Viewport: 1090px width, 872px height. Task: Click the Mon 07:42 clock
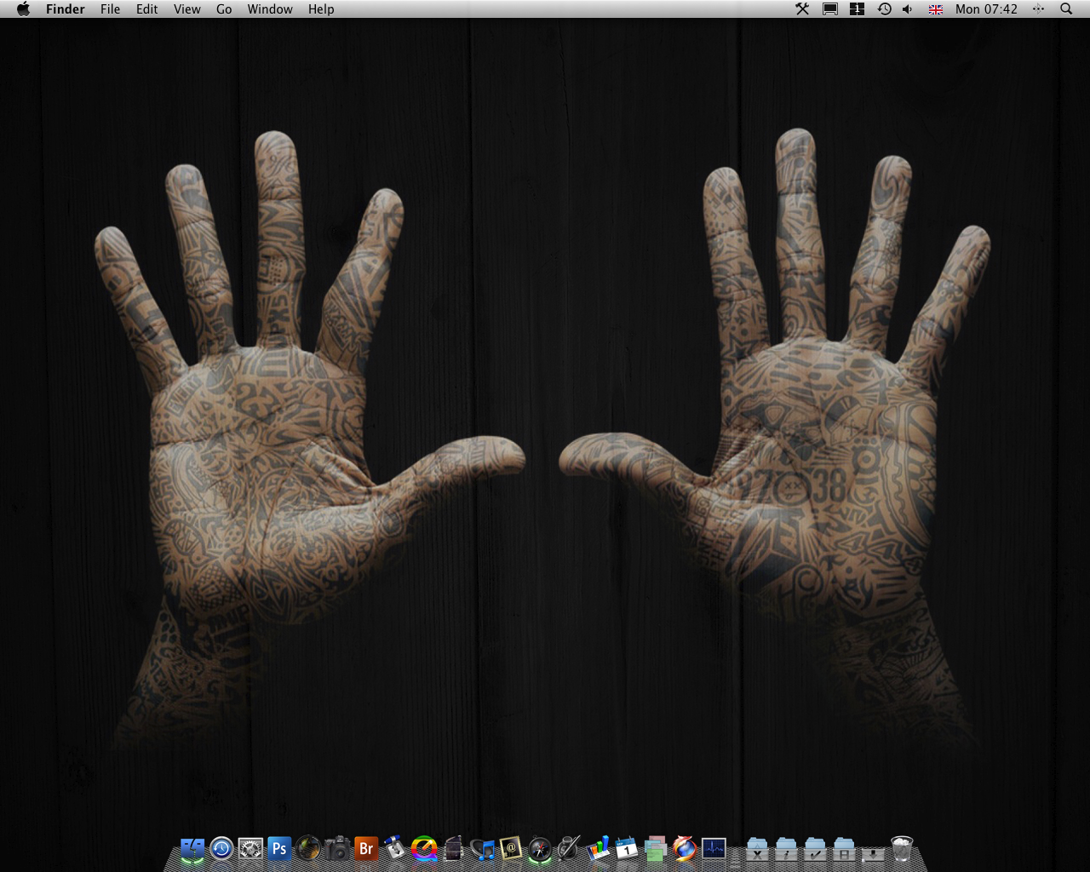pyautogui.click(x=986, y=9)
